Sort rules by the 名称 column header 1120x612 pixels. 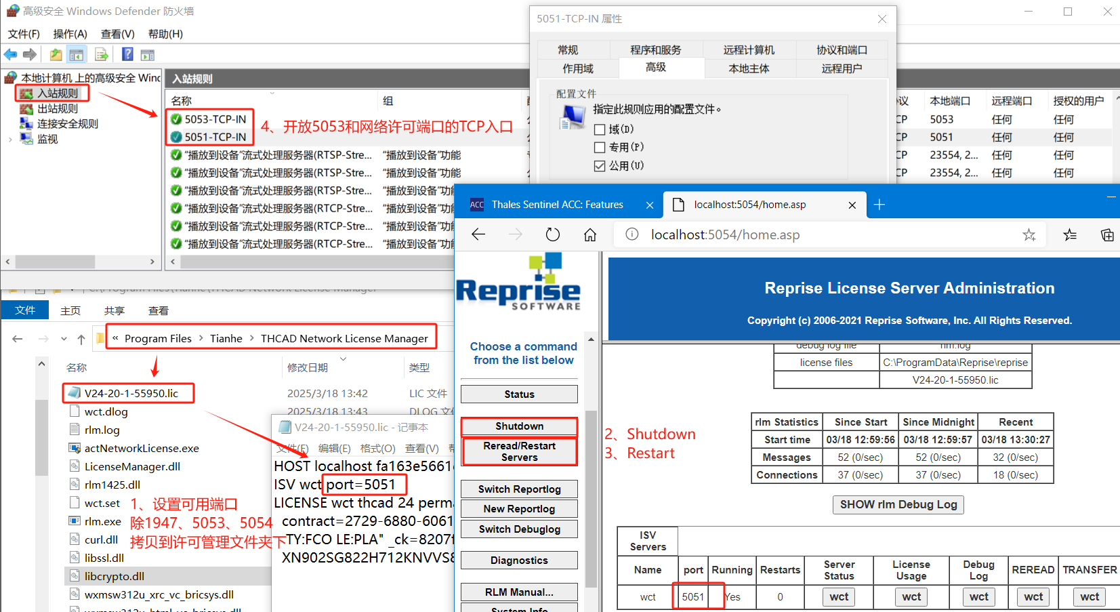(181, 101)
